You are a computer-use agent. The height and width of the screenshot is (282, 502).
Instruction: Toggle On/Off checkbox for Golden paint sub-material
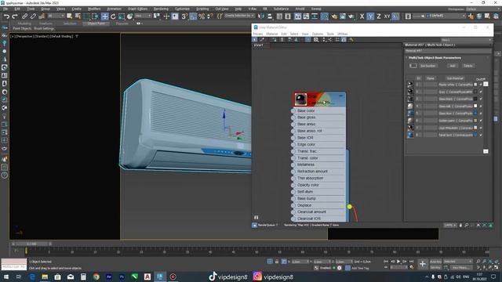[481, 121]
